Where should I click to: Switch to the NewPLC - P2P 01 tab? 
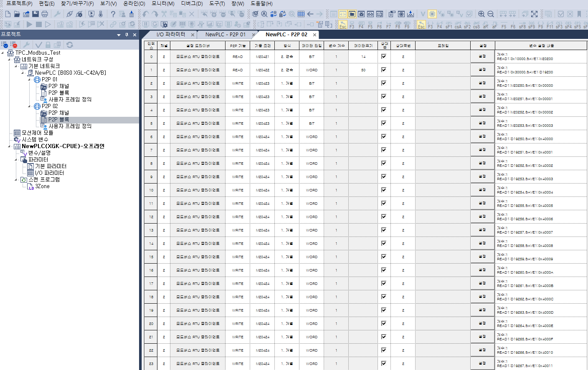click(225, 35)
